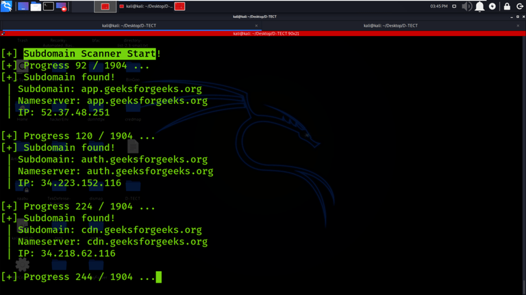Click 'IP: 34.218.62.116' text
The width and height of the screenshot is (526, 295).
coord(66,253)
